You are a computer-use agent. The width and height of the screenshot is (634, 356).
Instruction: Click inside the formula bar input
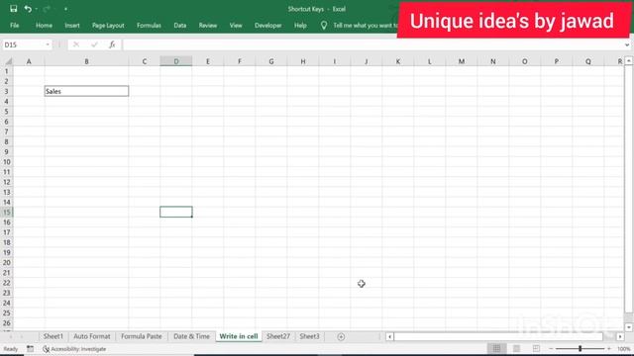tap(372, 44)
